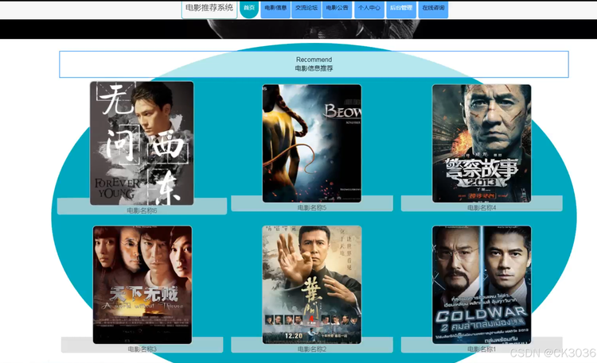Click the Recommend 电影信息推荐 header box
The width and height of the screenshot is (597, 363).
click(314, 64)
